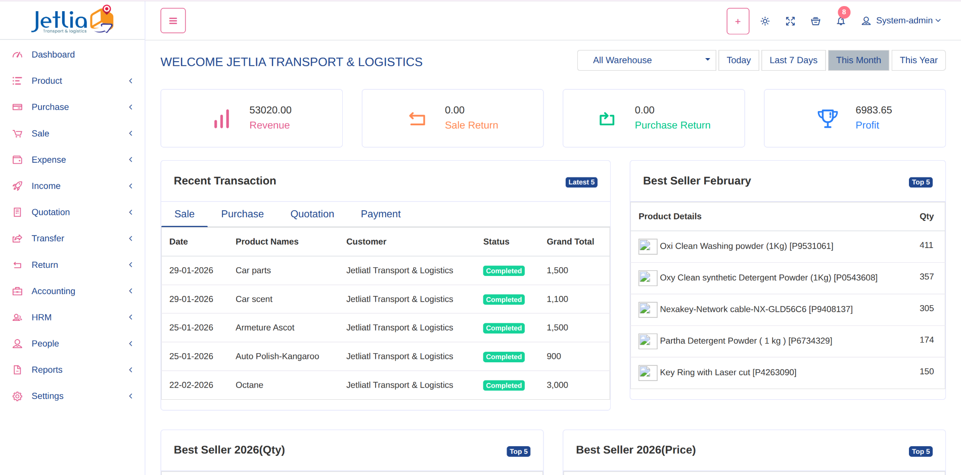Open the Payment tab

381,214
